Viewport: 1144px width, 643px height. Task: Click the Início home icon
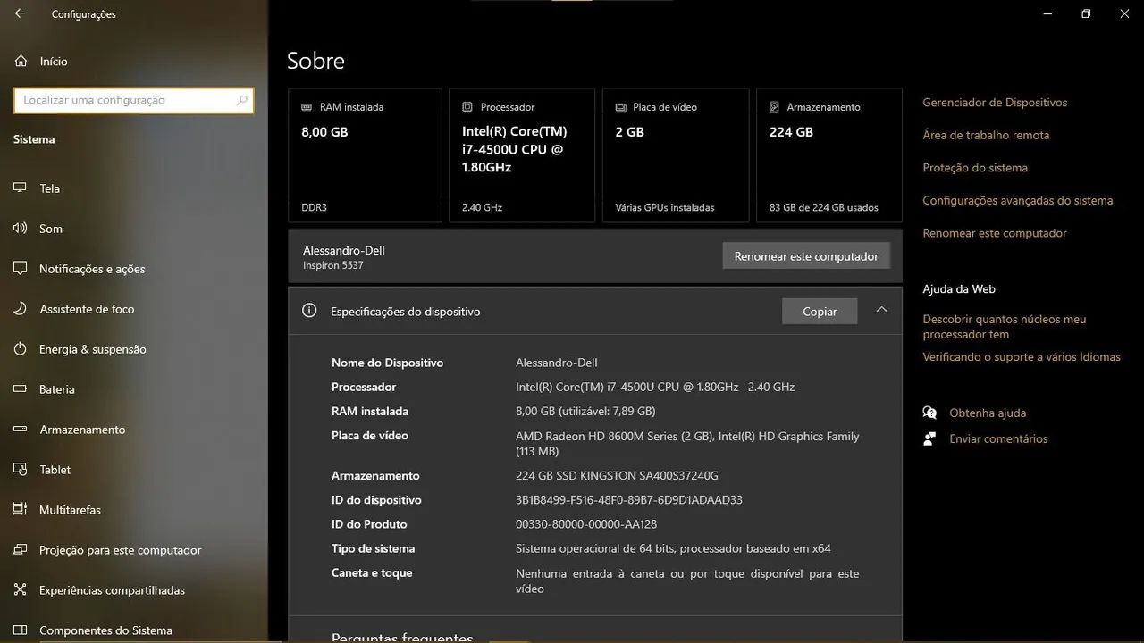[x=21, y=61]
